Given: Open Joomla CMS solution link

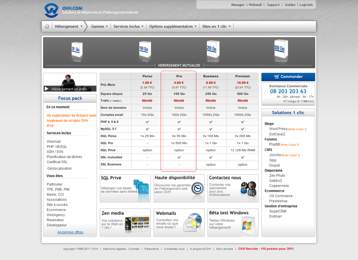Looking at the screenshot, I should [x=275, y=155].
